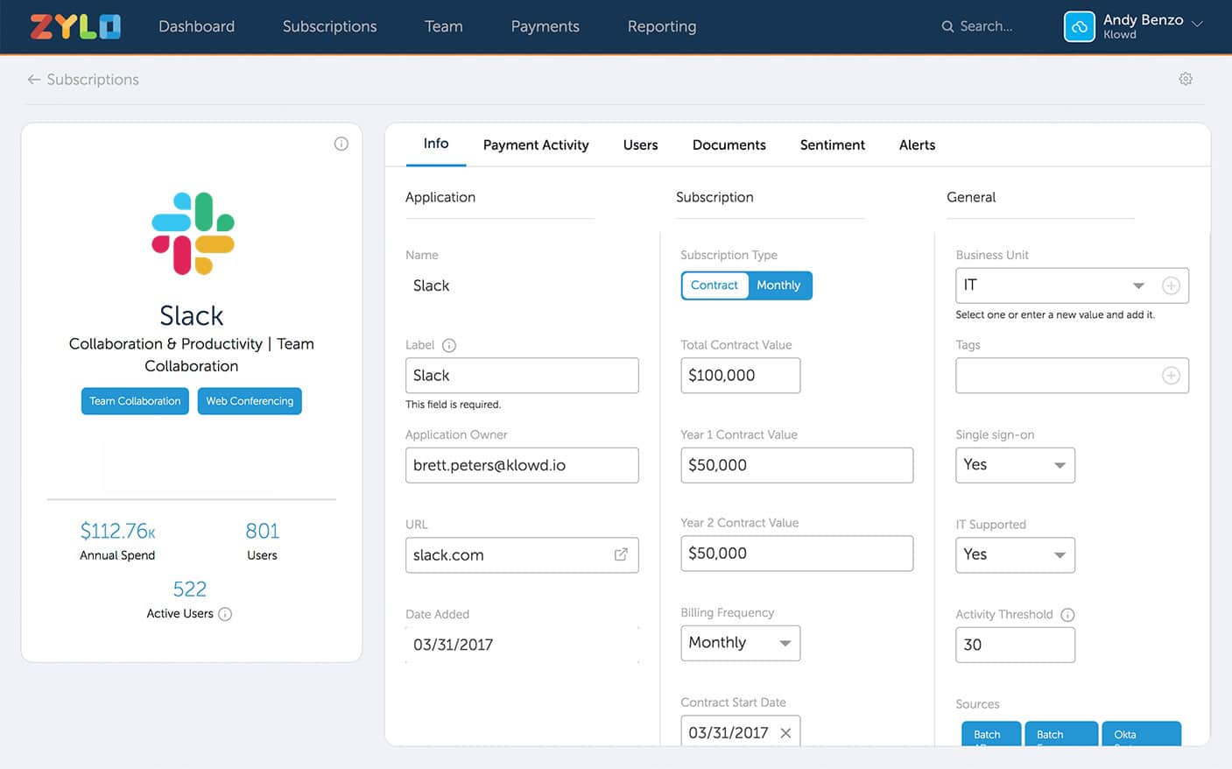The height and width of the screenshot is (769, 1232).
Task: Click the add icon in the Tags field
Action: (1171, 375)
